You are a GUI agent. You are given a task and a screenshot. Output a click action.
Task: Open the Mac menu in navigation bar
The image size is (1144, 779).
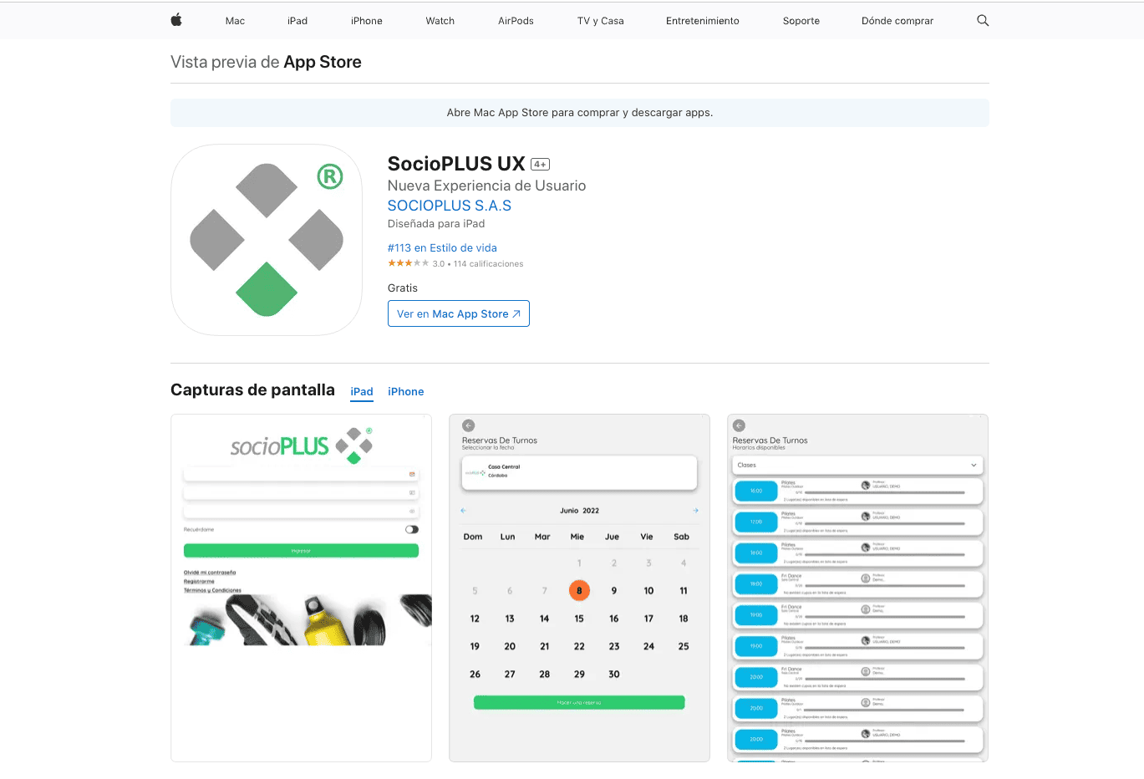235,21
